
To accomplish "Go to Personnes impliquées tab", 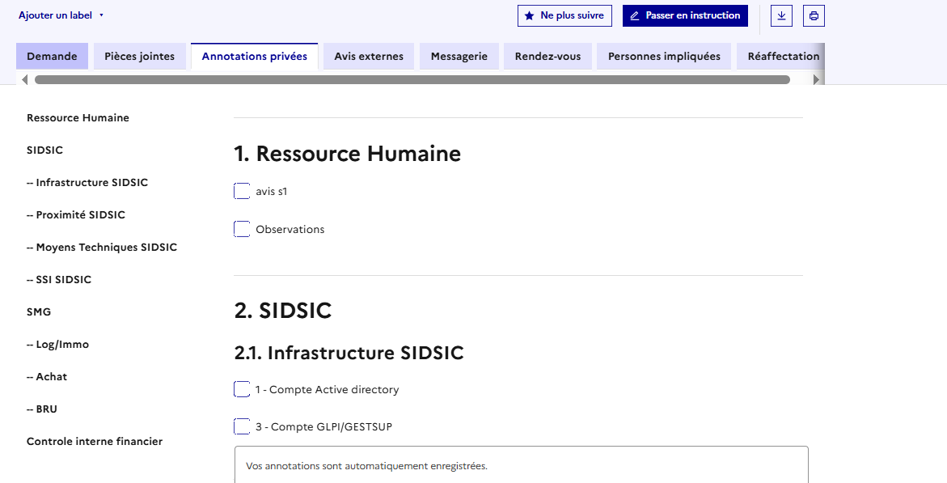I will coord(664,57).
